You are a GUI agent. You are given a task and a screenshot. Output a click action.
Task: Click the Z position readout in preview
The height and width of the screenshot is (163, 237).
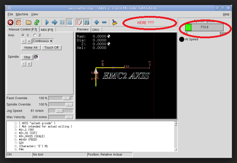96,44
